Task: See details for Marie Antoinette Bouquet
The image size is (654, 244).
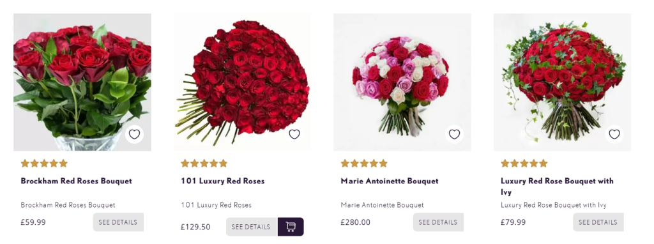Action: [x=438, y=222]
